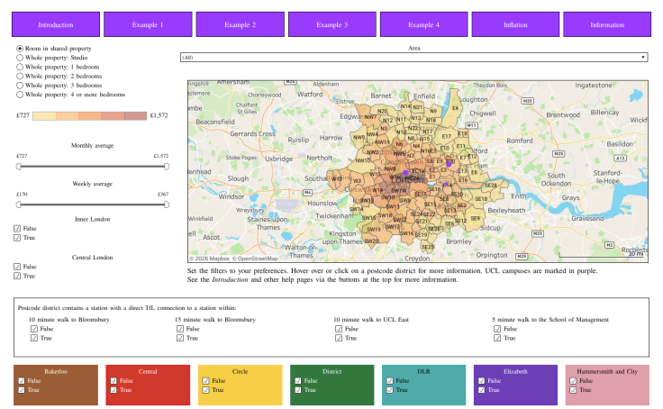Open the Mapbox attribution link
This screenshot has width=663, height=409.
pyautogui.click(x=209, y=259)
